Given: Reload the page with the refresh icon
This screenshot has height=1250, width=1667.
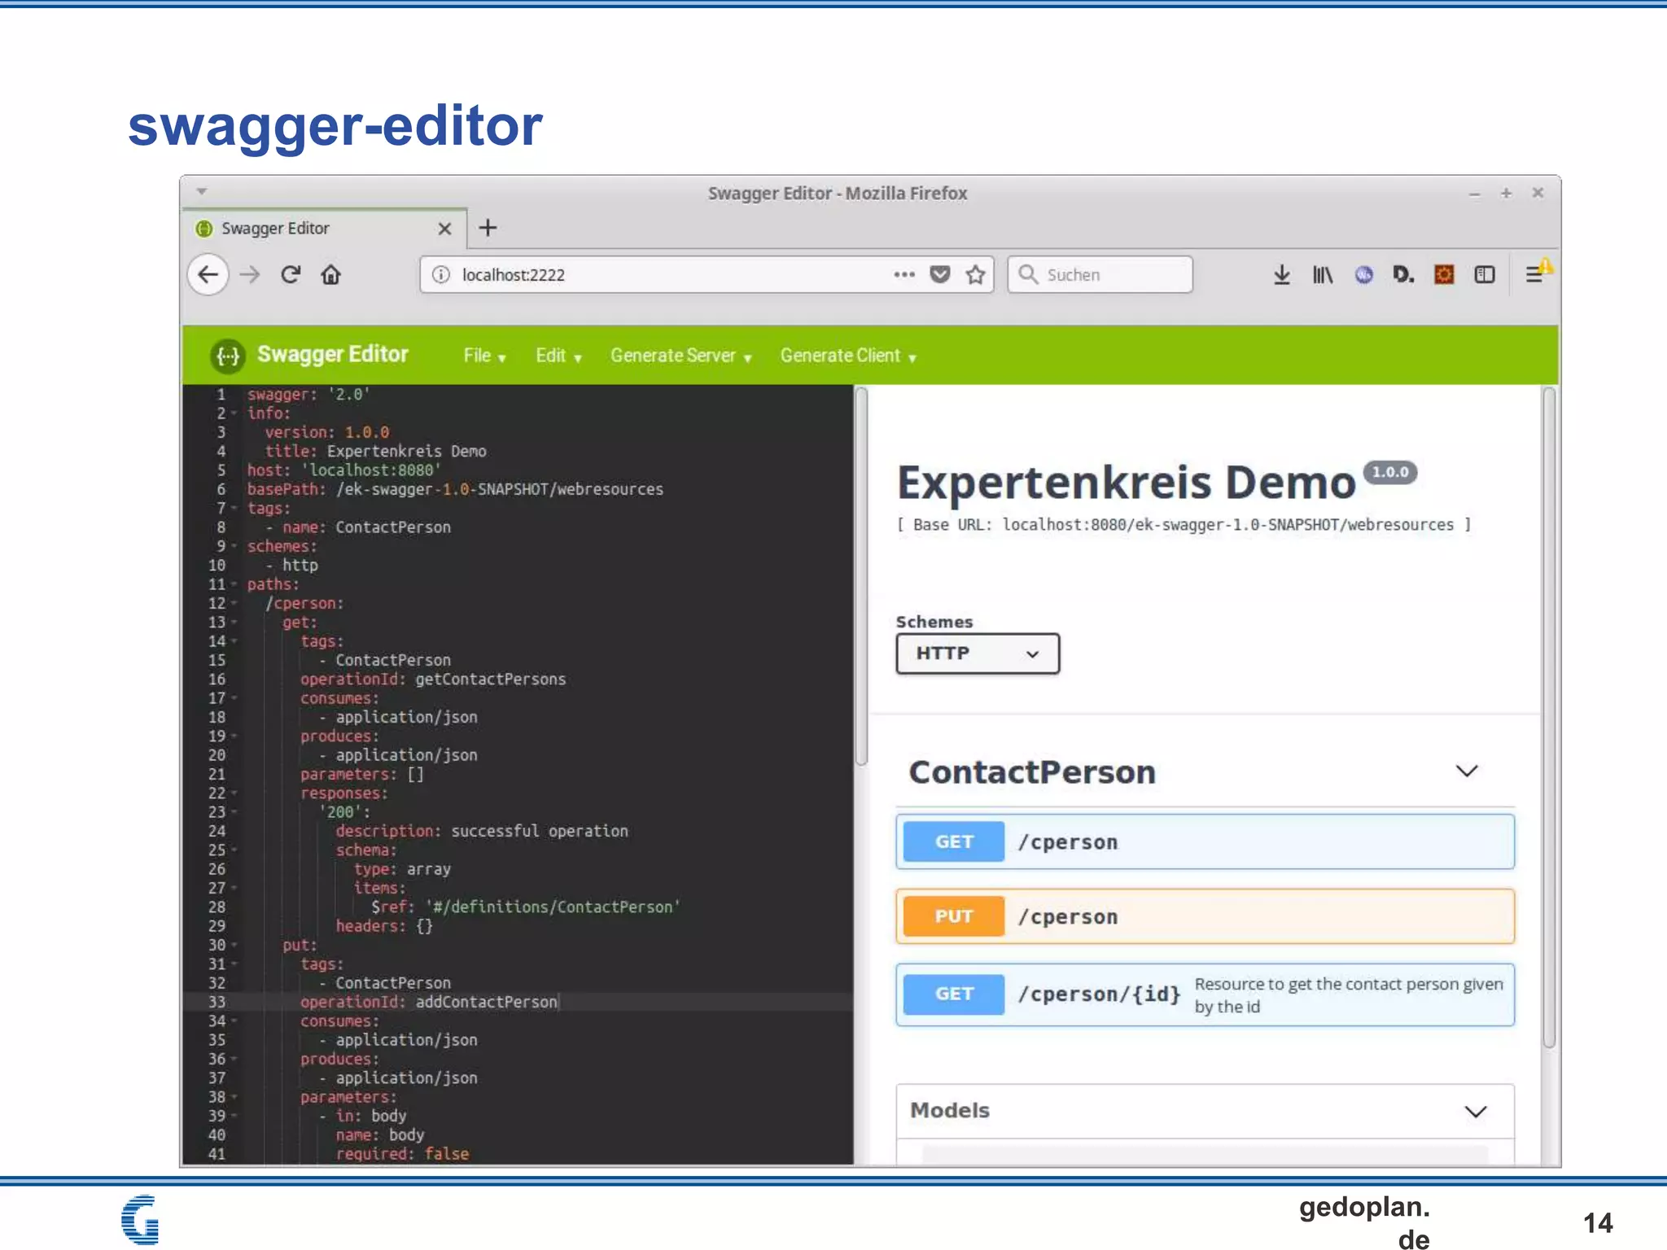Looking at the screenshot, I should 291,275.
